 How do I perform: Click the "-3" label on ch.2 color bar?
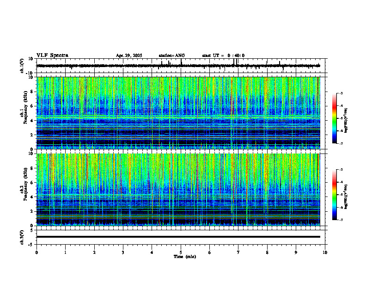tap(341, 170)
